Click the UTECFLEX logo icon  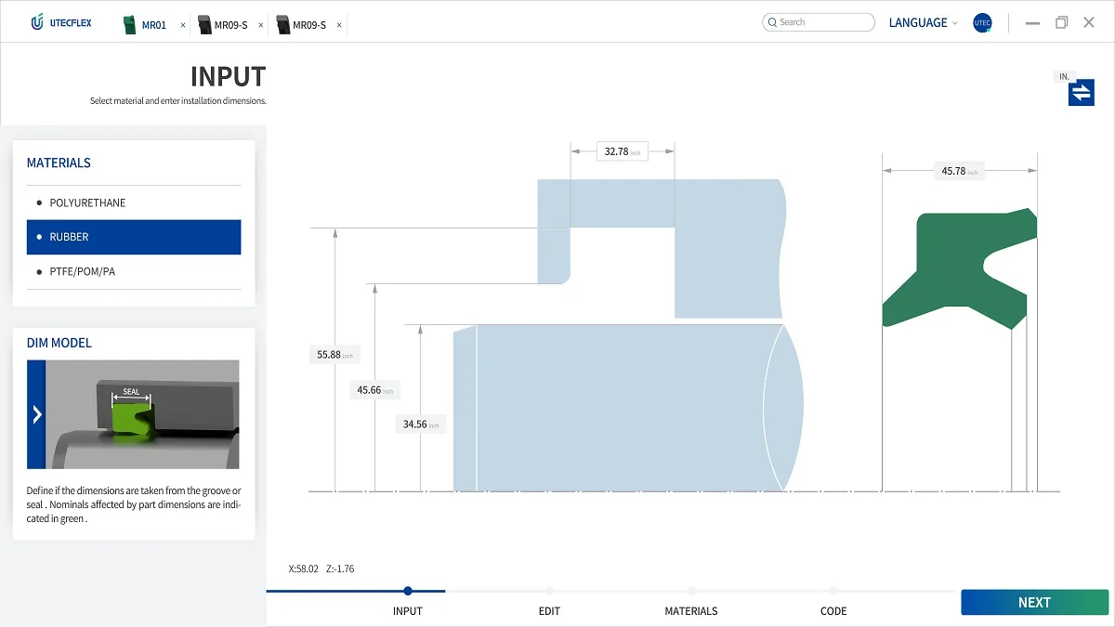pos(37,23)
